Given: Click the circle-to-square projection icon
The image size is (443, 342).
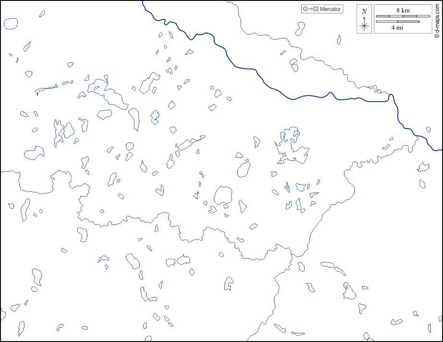Looking at the screenshot, I should click(x=310, y=9).
